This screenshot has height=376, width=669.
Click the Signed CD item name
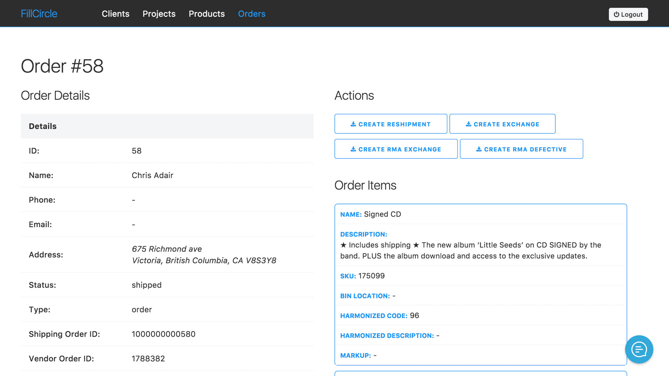coord(382,214)
